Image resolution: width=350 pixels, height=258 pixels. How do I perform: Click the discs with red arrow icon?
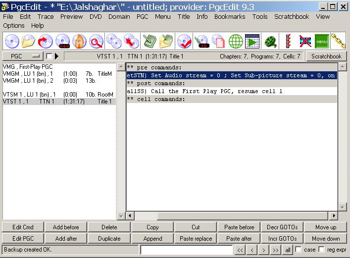[131, 41]
